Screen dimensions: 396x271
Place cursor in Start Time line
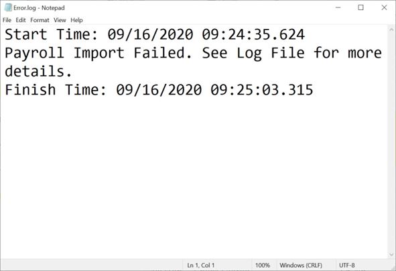point(155,34)
